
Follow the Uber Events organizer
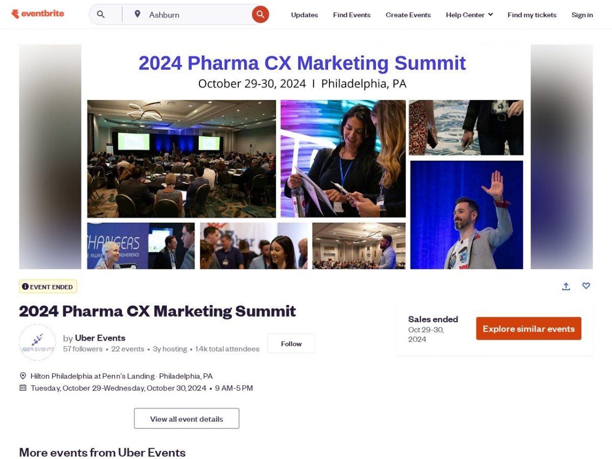291,344
